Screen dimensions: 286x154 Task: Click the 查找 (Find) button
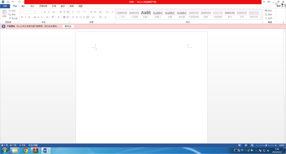click(x=269, y=11)
